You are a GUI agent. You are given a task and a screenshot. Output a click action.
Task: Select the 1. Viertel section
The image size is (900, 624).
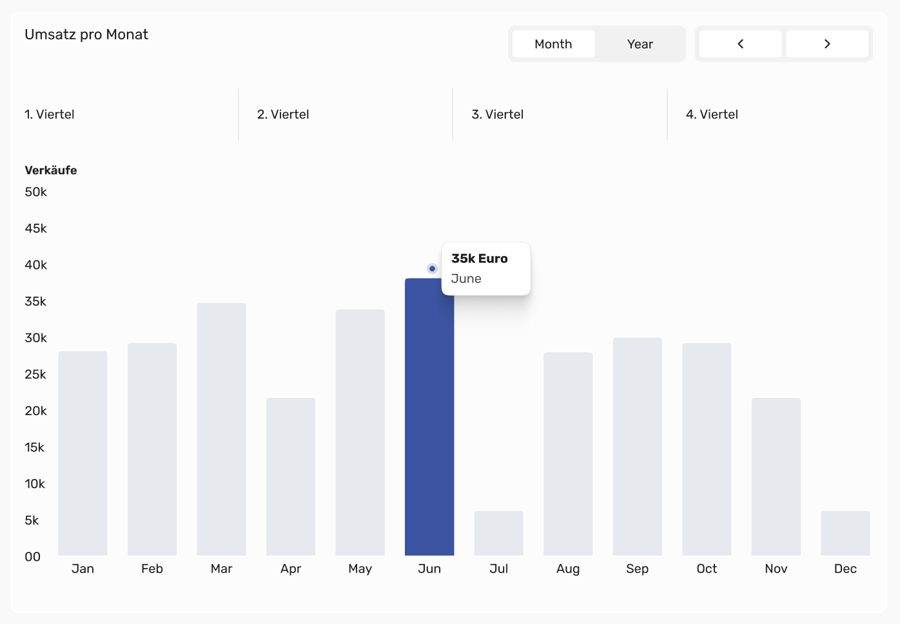pyautogui.click(x=50, y=114)
